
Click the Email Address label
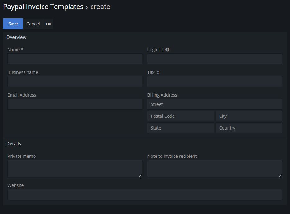pos(22,95)
